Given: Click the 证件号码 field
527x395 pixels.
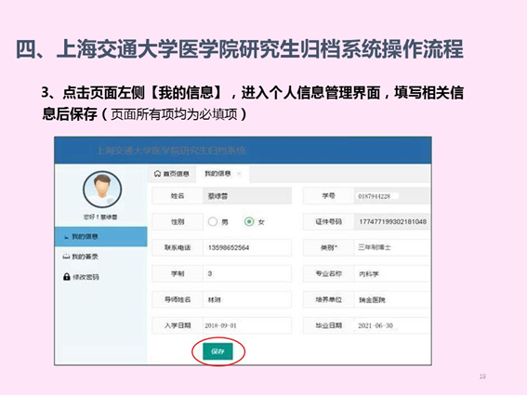Looking at the screenshot, I should tap(392, 221).
